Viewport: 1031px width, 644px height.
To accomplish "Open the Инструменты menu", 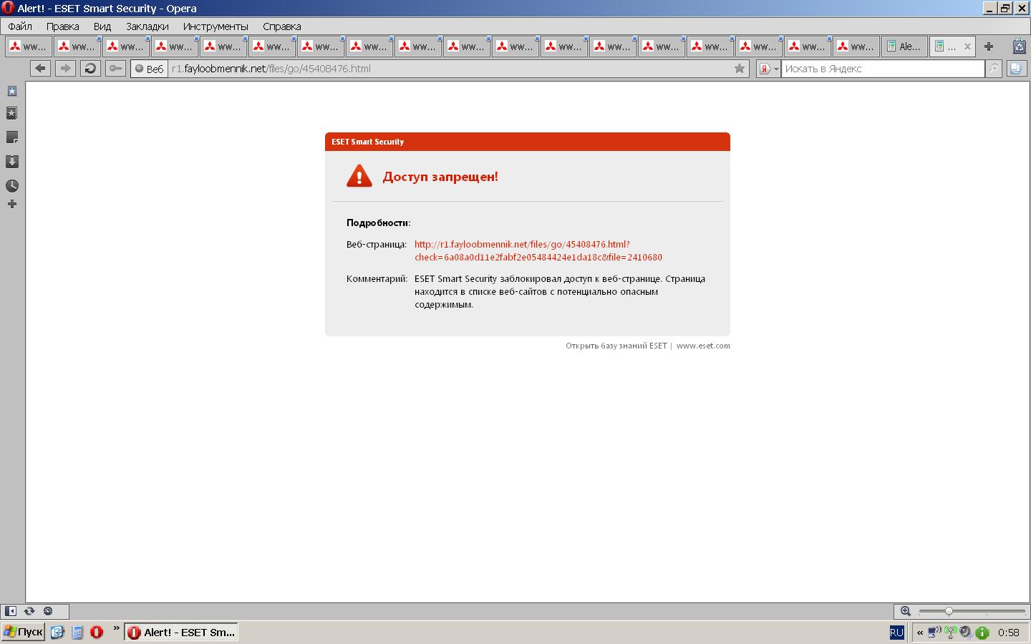I will (x=215, y=26).
